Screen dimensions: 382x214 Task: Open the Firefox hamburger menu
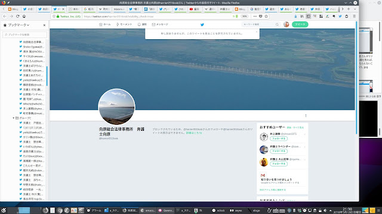tap(354, 16)
